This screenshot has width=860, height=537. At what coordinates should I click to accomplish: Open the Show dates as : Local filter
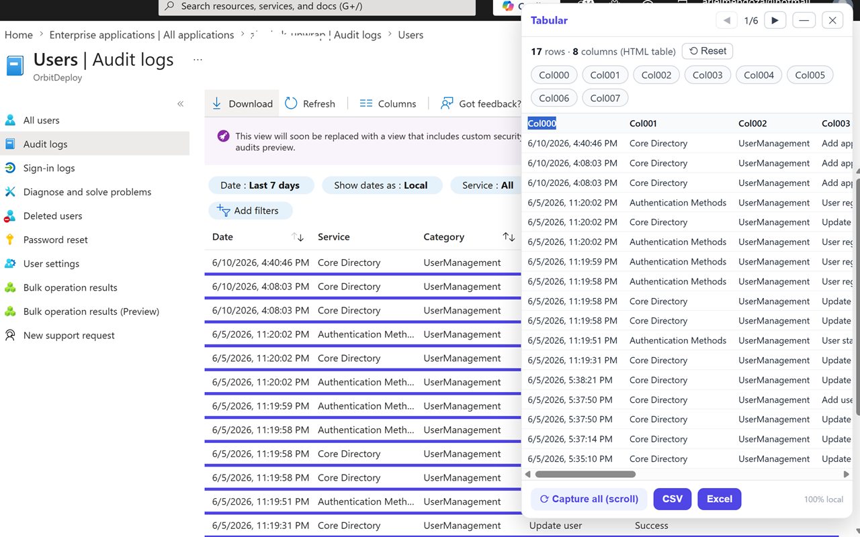point(381,185)
